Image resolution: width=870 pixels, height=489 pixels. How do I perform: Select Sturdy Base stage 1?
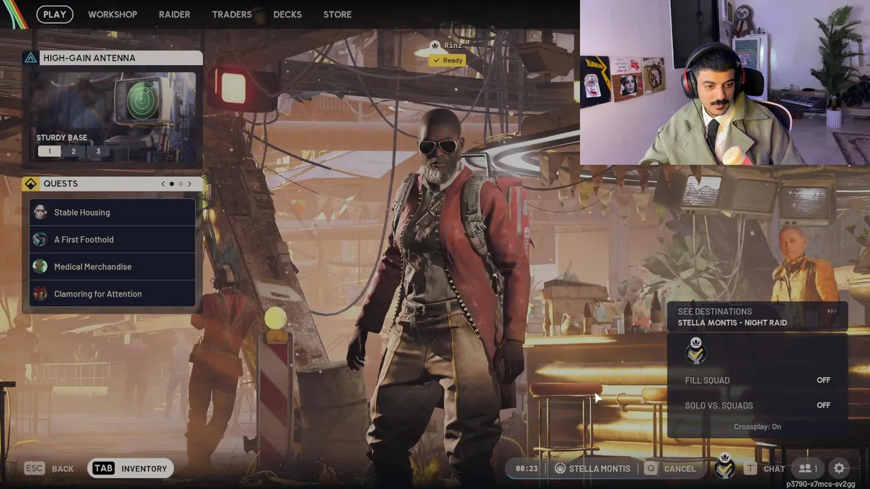(x=49, y=151)
